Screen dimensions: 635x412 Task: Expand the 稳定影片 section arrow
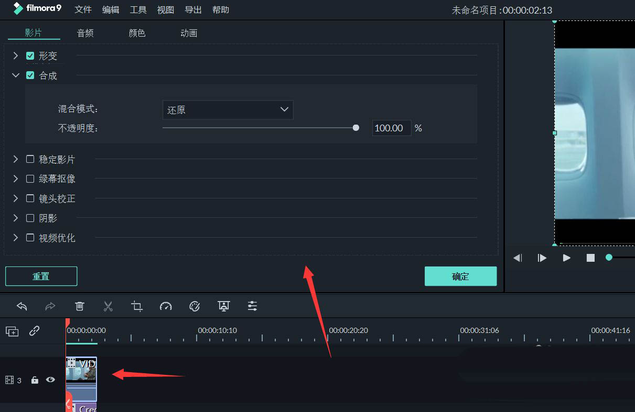tap(16, 159)
